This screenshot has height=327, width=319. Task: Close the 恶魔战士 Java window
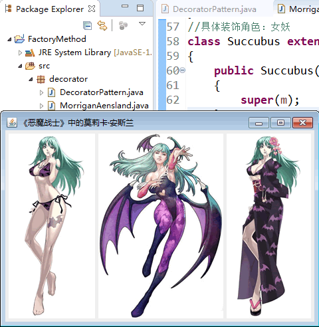click(302, 123)
